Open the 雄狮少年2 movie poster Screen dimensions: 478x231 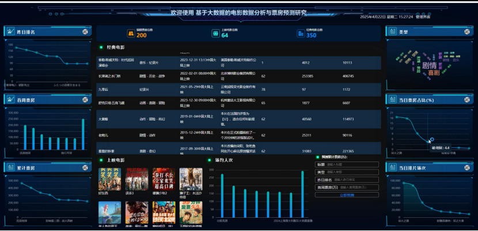click(164, 179)
